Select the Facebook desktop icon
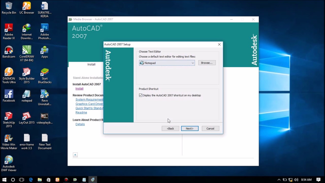 pyautogui.click(x=9, y=96)
